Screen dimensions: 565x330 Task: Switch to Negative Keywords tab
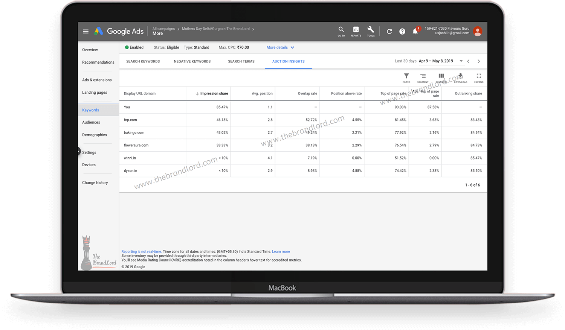(x=192, y=61)
